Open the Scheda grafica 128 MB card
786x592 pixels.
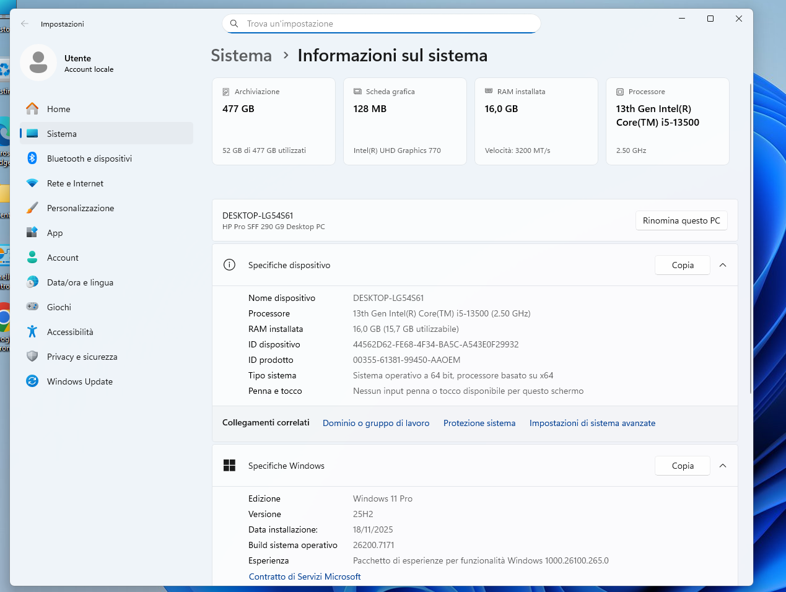(x=405, y=121)
